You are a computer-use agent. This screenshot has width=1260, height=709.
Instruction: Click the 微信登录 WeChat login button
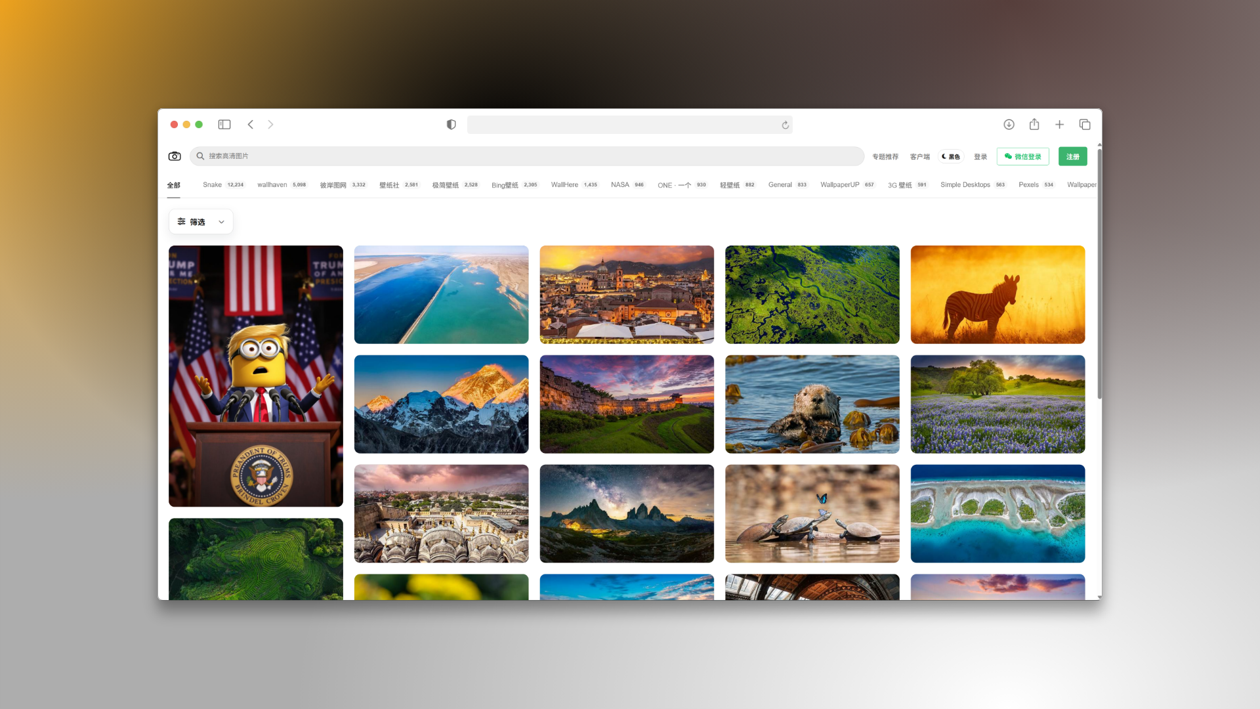1022,156
